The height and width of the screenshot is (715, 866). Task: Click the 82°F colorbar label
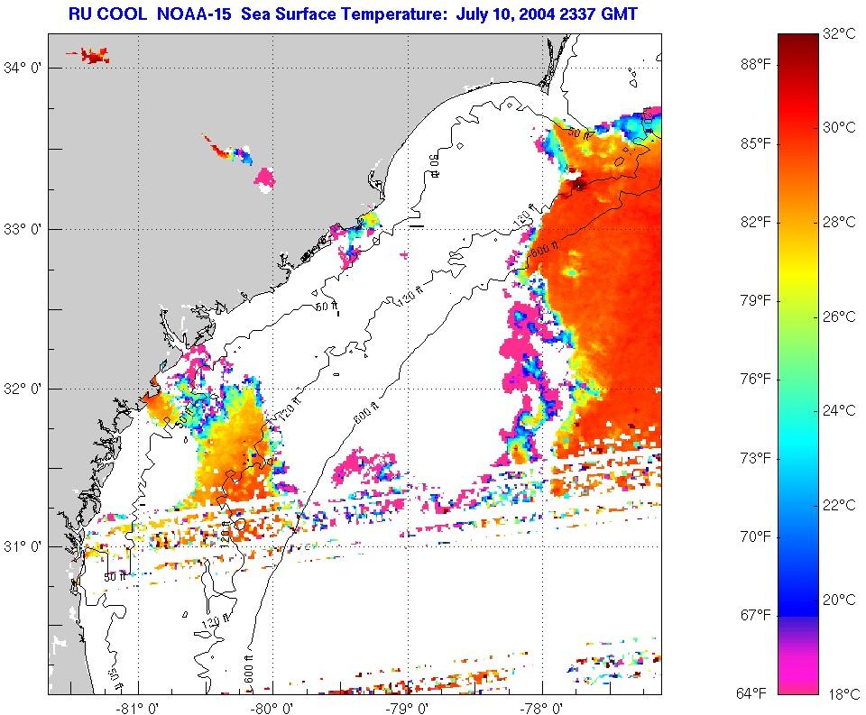click(756, 223)
